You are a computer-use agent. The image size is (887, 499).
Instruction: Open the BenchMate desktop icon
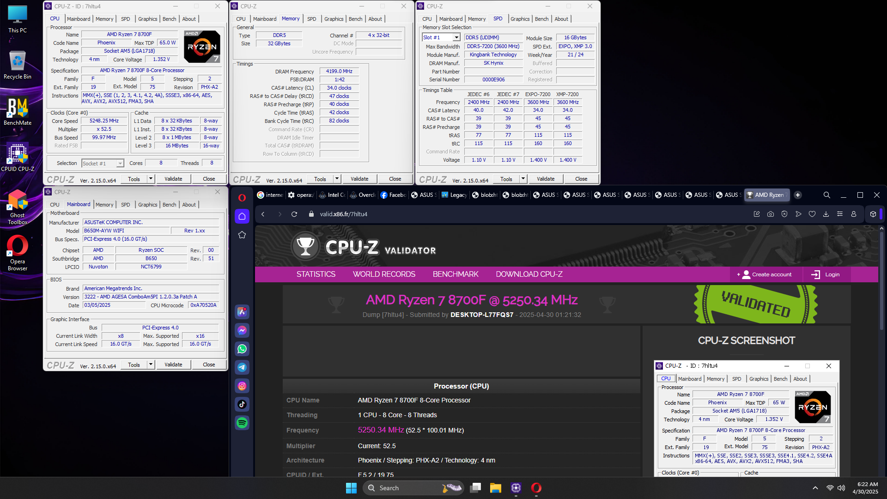coord(18,111)
